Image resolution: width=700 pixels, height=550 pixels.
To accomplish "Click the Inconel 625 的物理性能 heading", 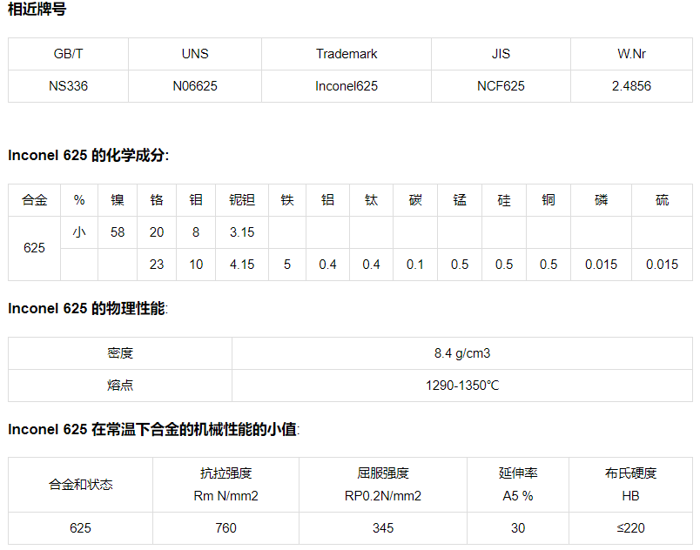I will point(88,308).
